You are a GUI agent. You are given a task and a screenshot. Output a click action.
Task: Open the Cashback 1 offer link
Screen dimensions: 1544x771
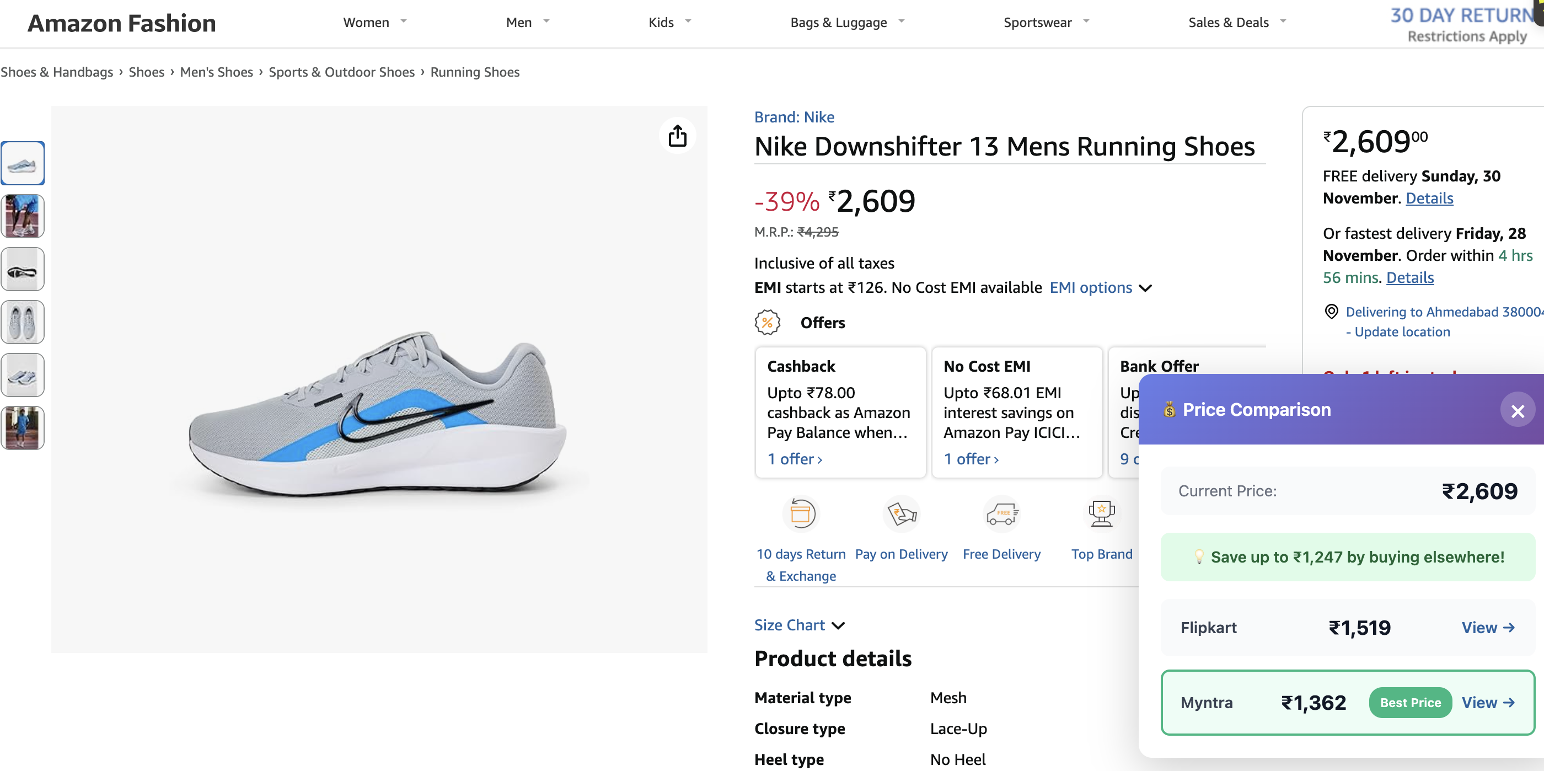click(x=795, y=459)
